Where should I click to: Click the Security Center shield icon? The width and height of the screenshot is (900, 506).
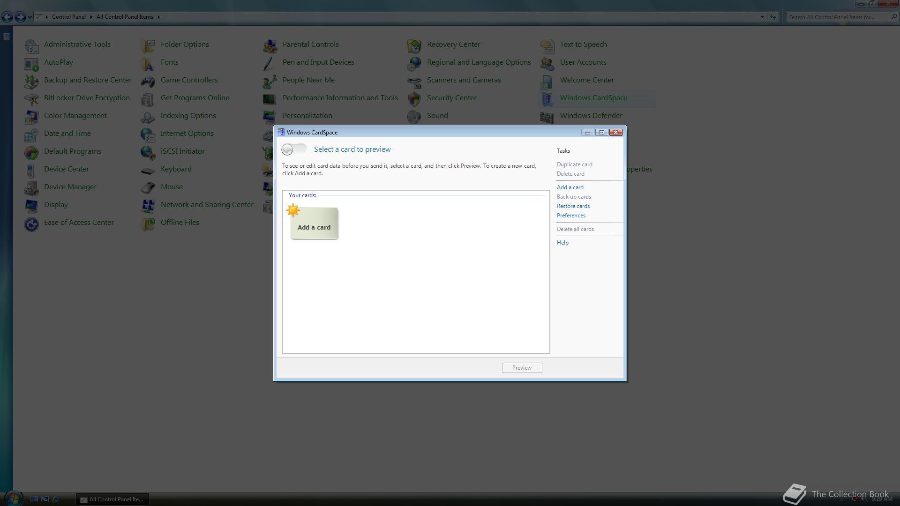(414, 99)
